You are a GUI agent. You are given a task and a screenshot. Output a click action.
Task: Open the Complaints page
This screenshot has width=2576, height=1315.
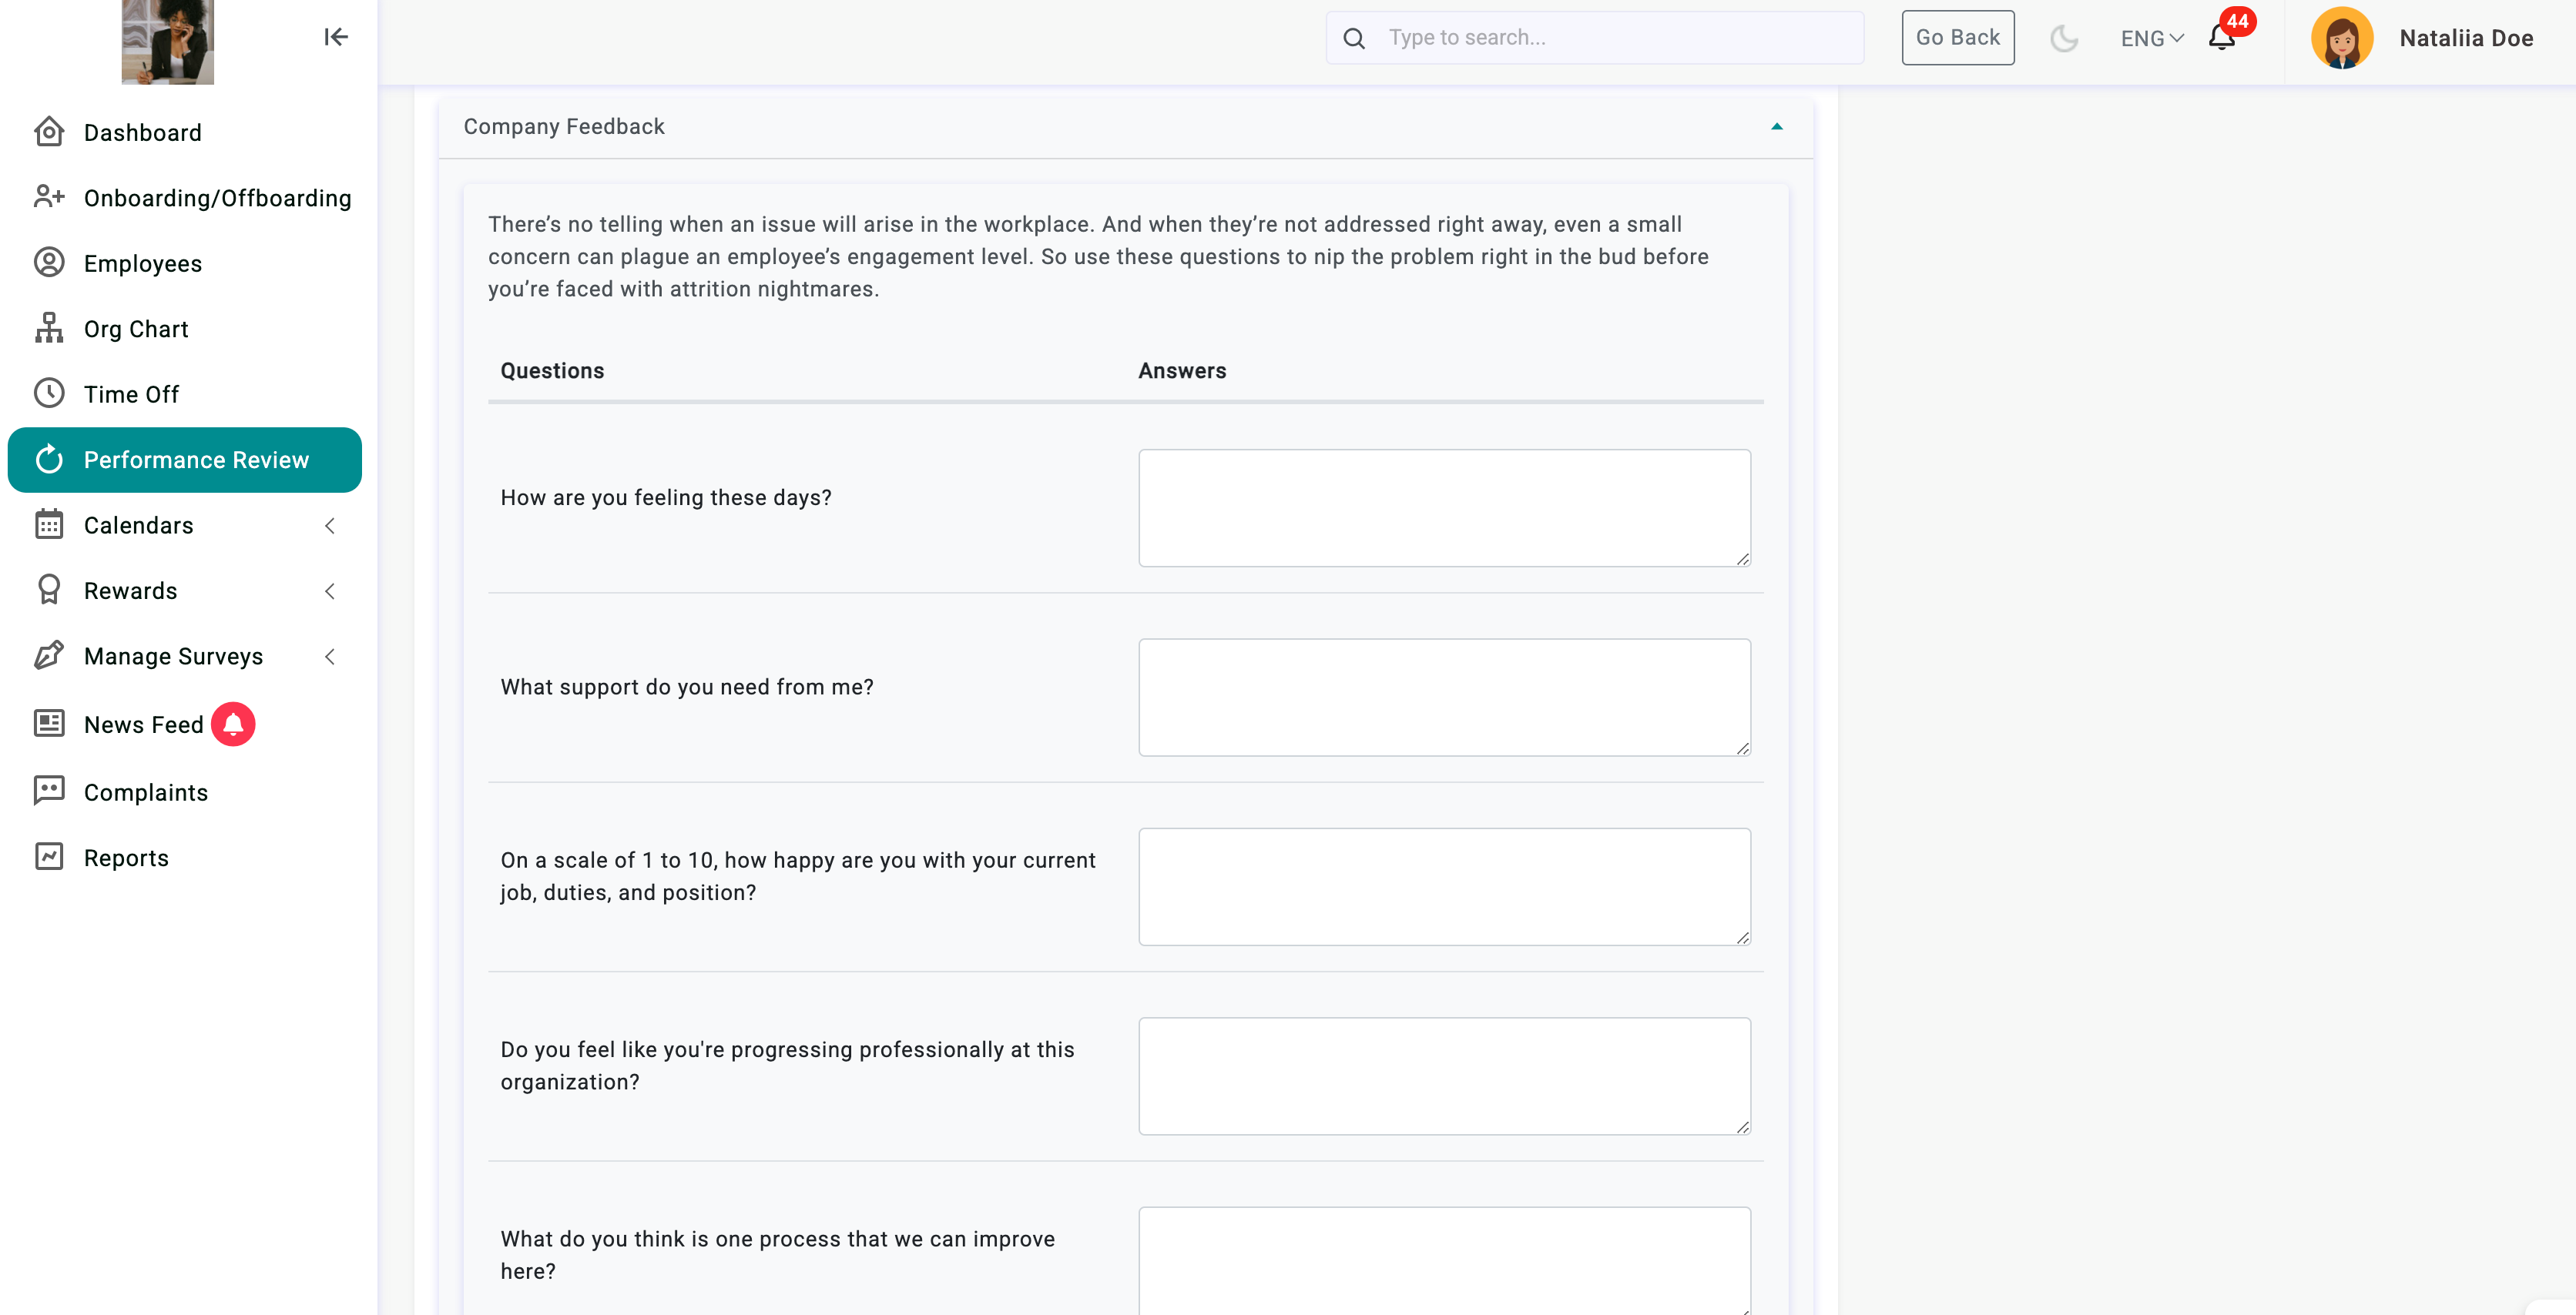(185, 792)
